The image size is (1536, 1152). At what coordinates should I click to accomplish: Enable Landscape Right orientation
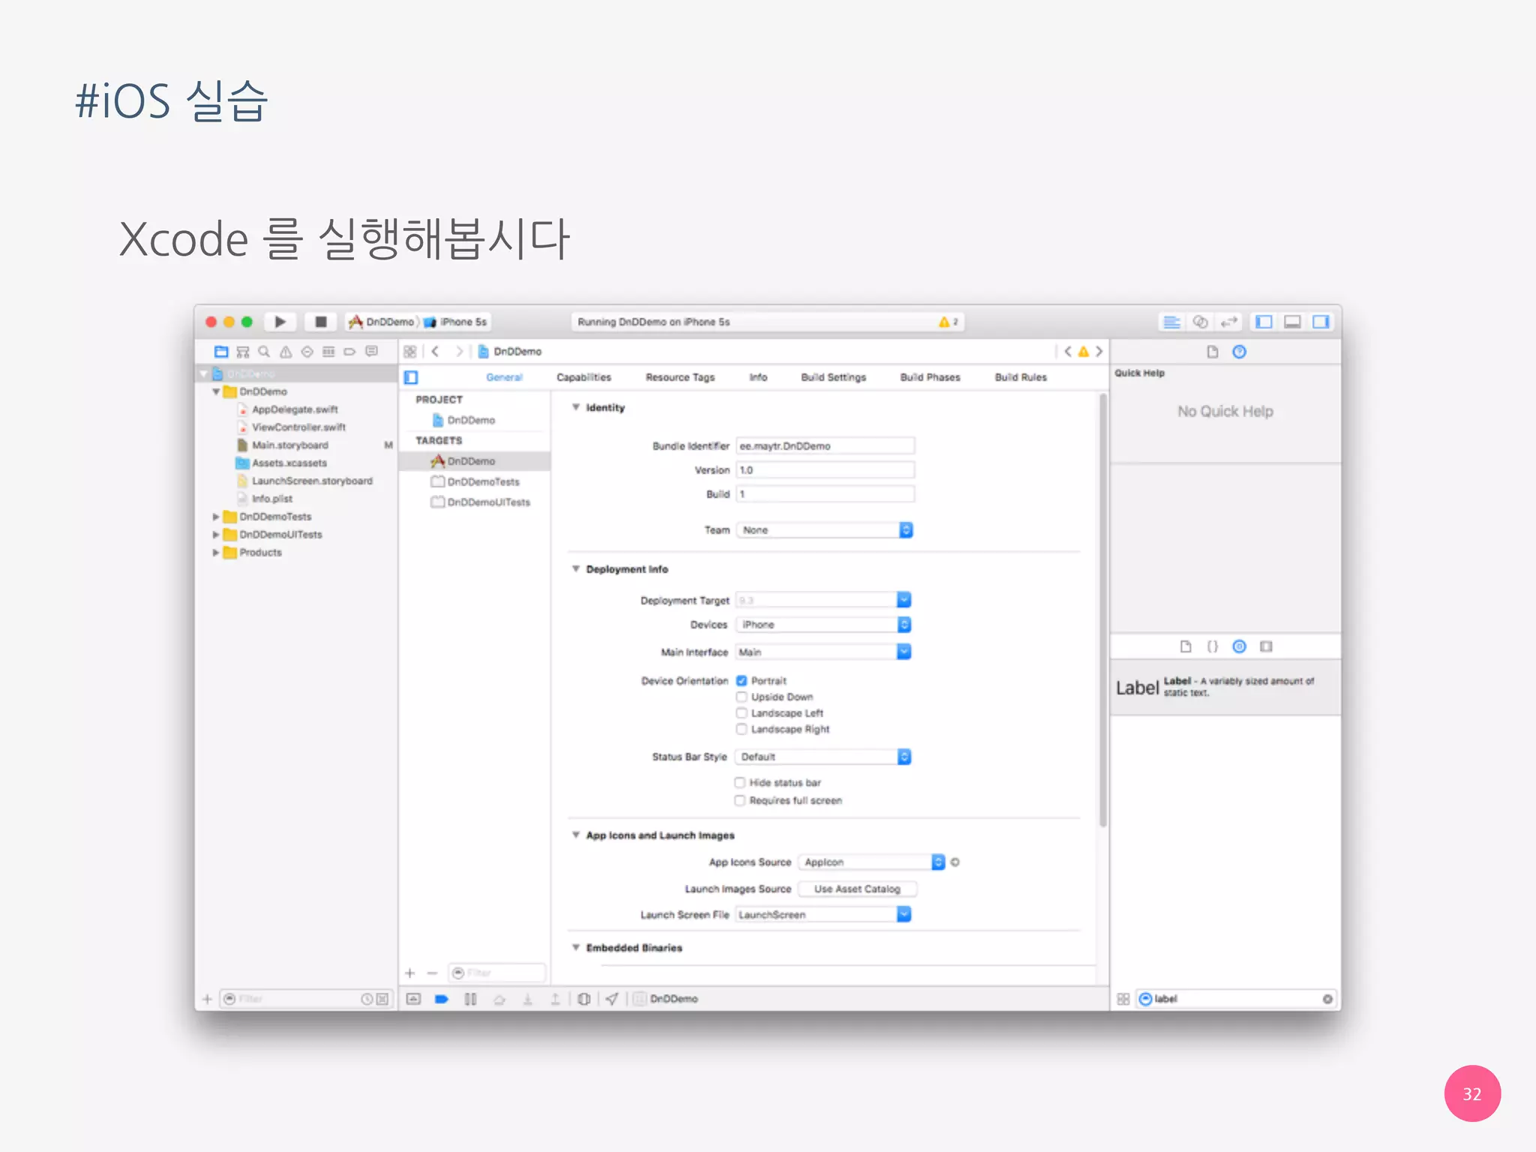point(741,729)
